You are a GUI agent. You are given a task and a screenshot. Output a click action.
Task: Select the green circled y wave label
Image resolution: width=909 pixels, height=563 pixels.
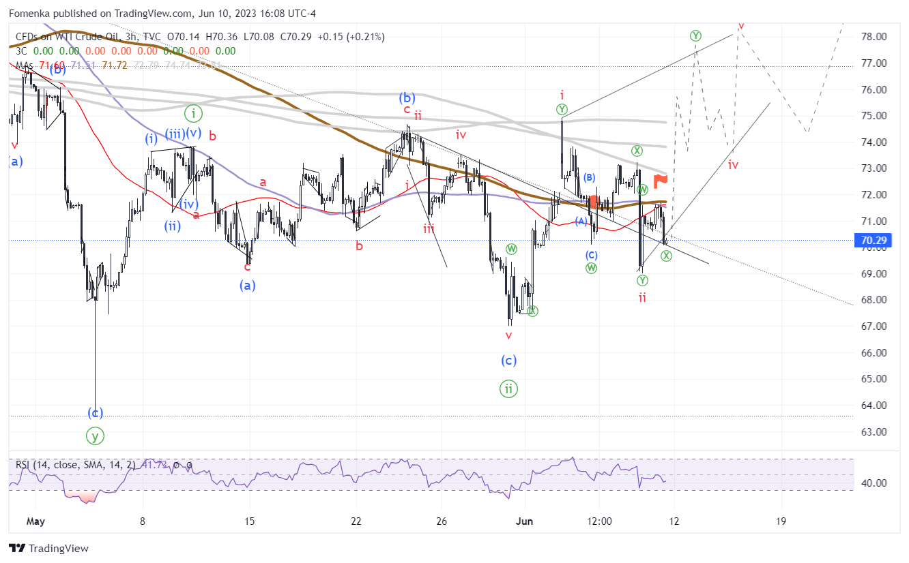click(96, 435)
